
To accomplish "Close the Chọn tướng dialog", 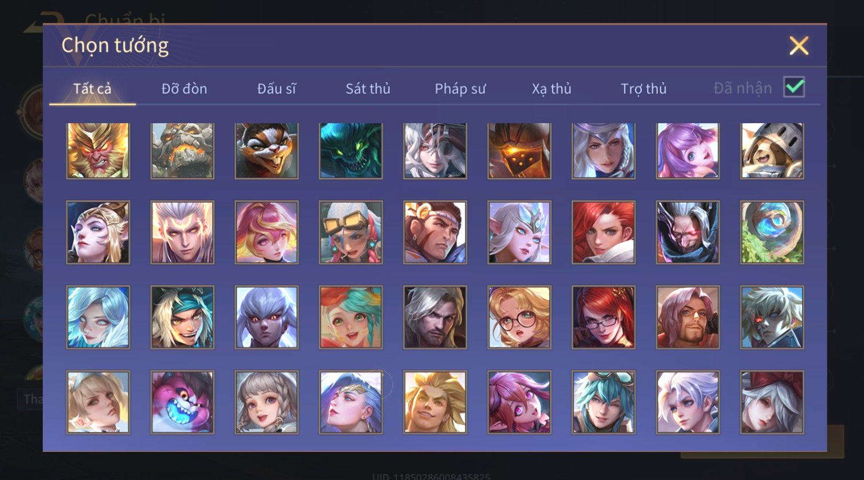I will coord(799,45).
